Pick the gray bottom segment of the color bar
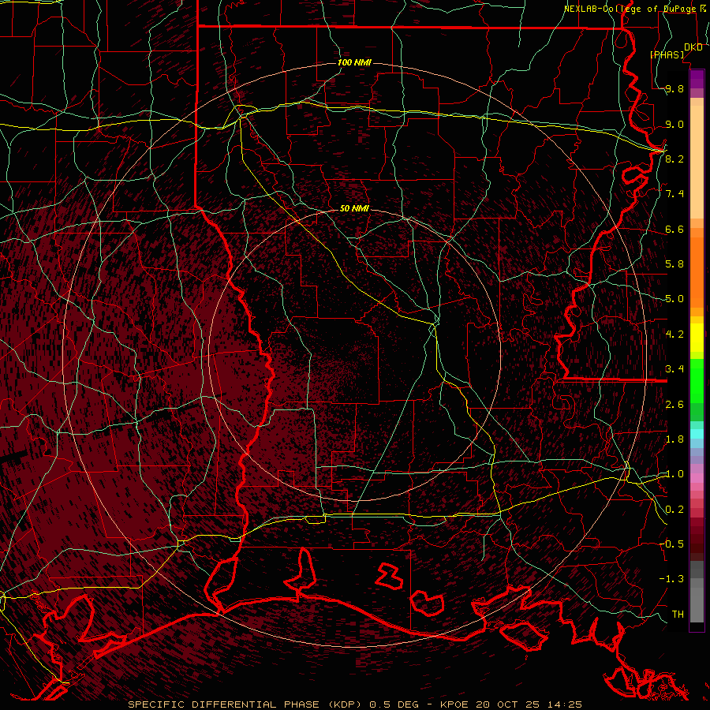This screenshot has width=710, height=710. pyautogui.click(x=697, y=602)
